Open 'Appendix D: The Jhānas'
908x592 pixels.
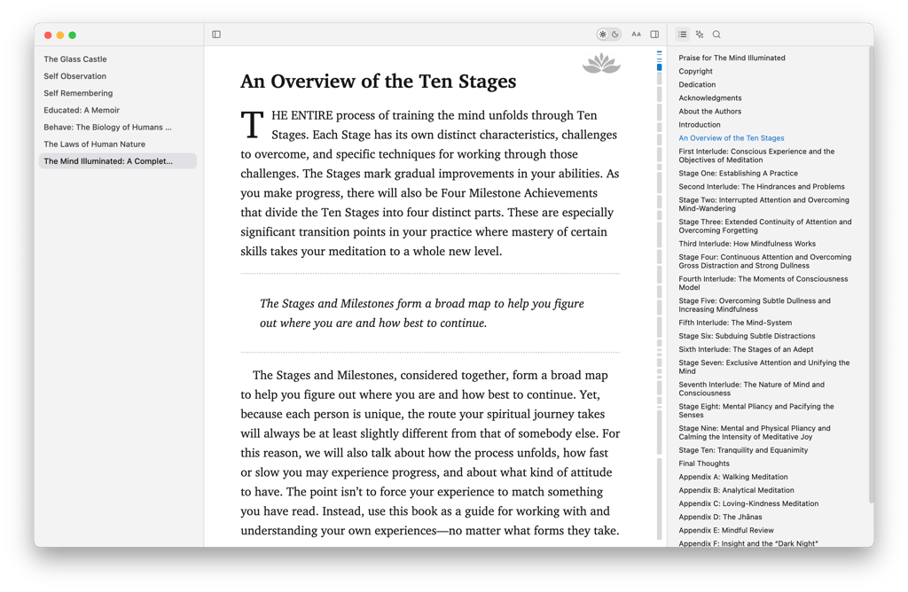click(722, 516)
